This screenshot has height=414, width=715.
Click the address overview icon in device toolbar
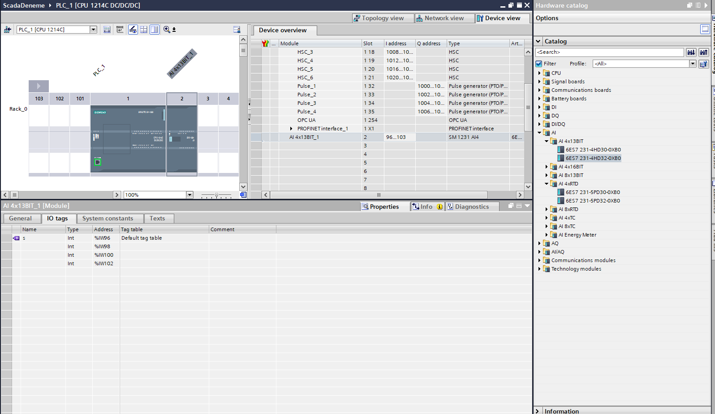point(107,30)
